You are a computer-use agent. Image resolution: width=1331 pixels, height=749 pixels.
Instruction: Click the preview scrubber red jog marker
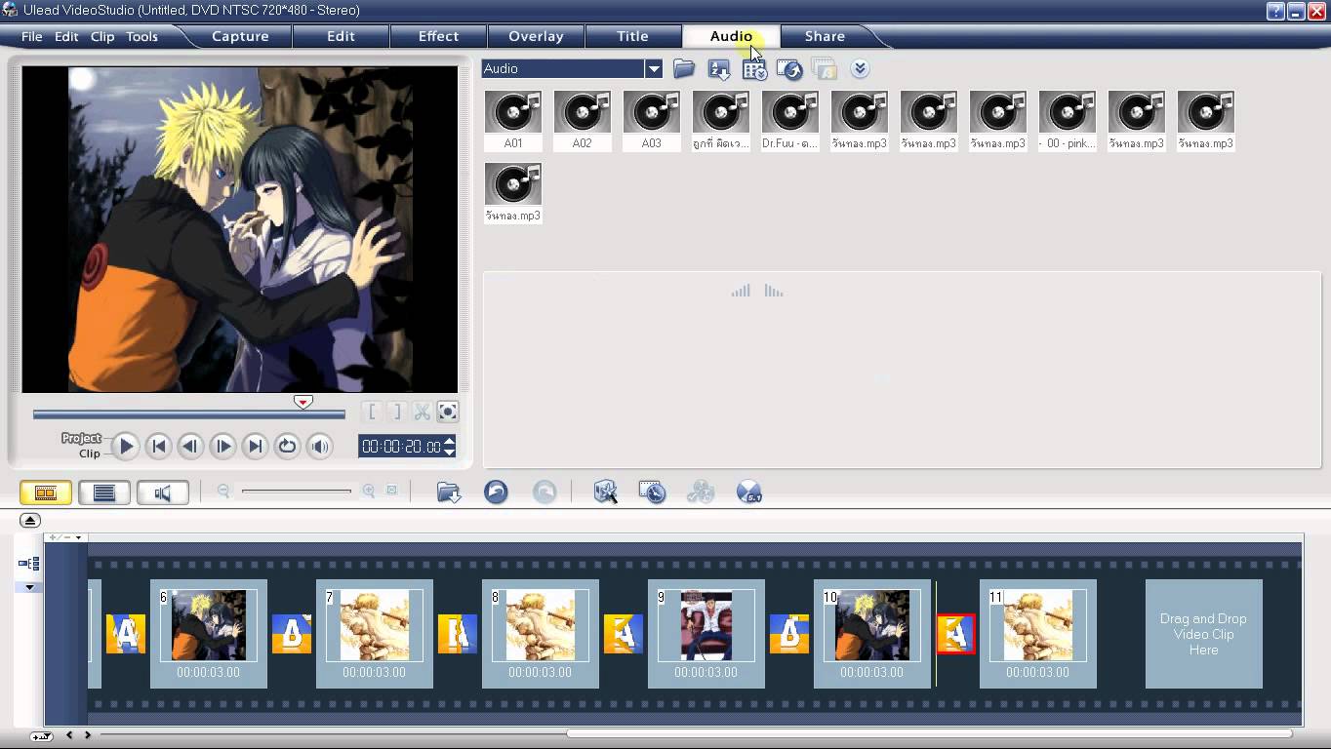(303, 402)
